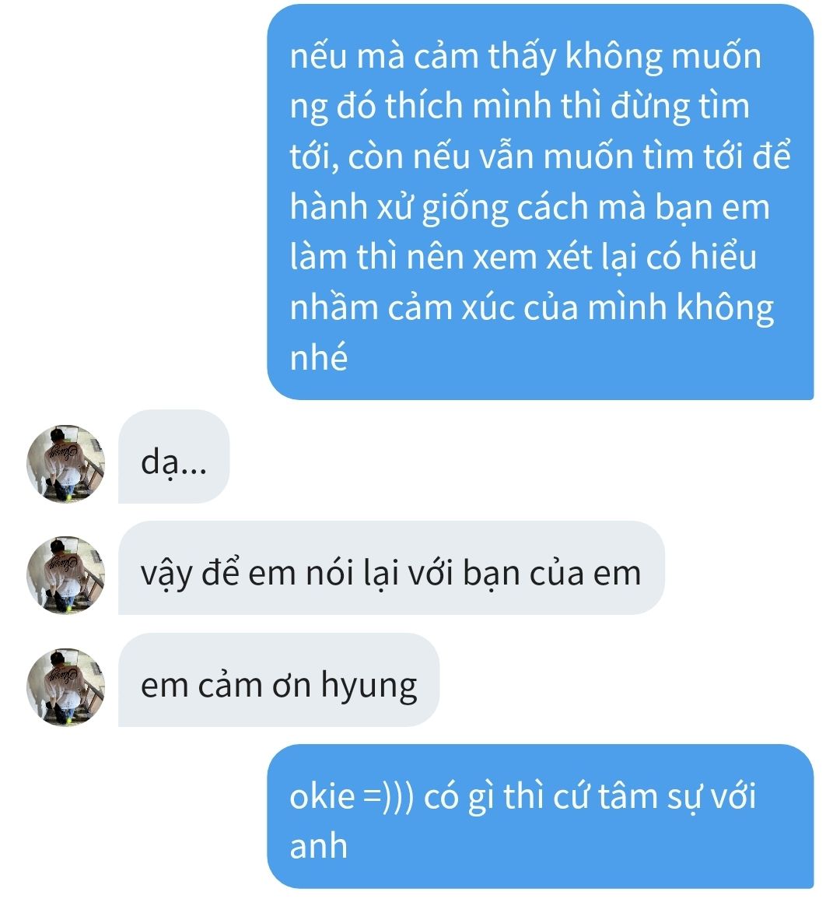This screenshot has height=899, width=840.
Task: Click the word "okie" in the outgoing reply
Action: [322, 796]
